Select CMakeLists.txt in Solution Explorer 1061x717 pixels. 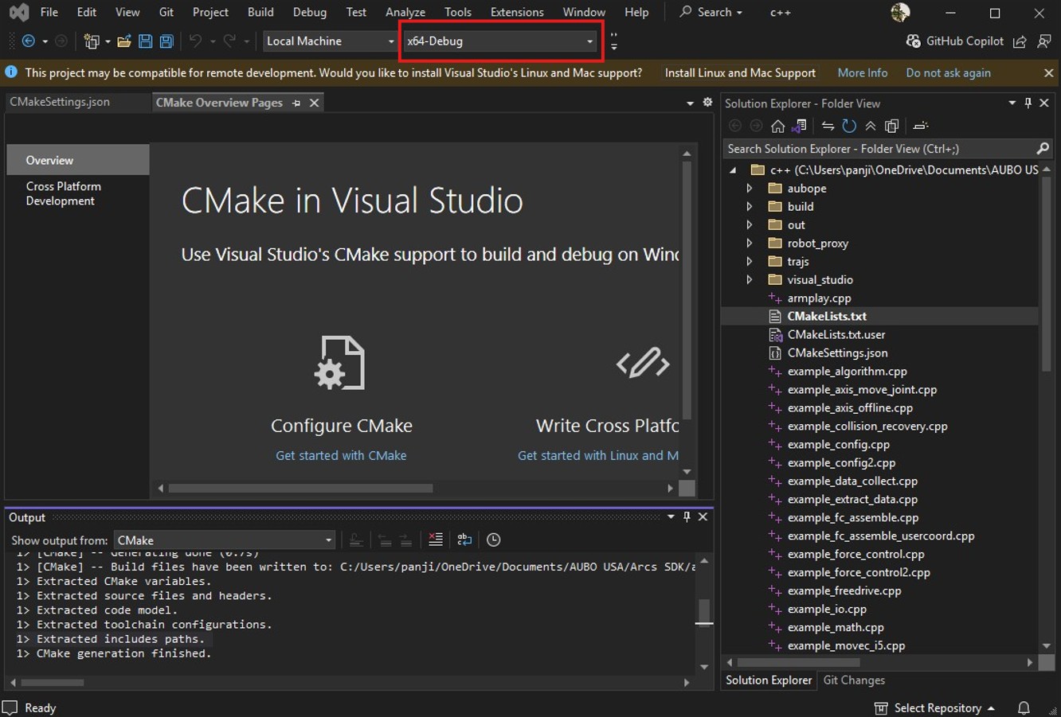pyautogui.click(x=827, y=317)
